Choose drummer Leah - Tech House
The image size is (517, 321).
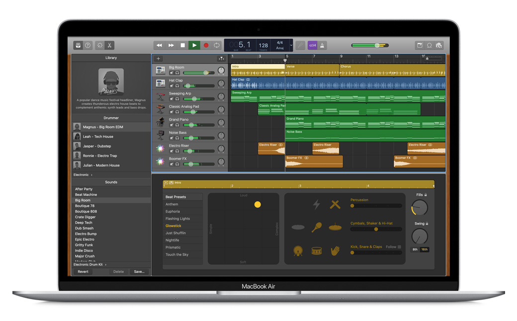(x=111, y=137)
